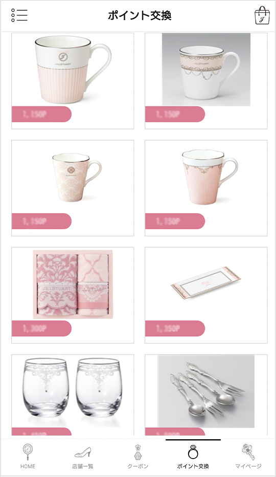Open the shopping bag cart icon
Viewport: 276px width, 477px height.
point(262,15)
